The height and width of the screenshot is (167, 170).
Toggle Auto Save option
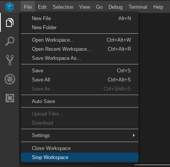[80, 101]
